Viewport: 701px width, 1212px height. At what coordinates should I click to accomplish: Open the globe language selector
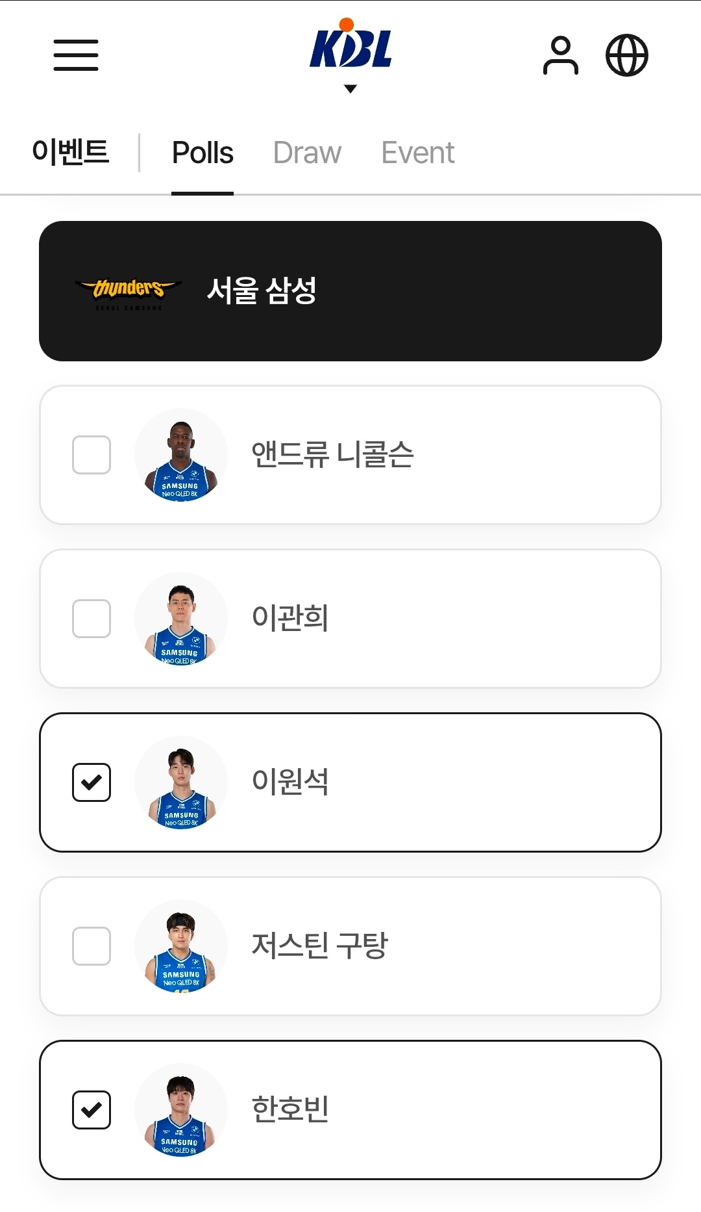point(626,56)
